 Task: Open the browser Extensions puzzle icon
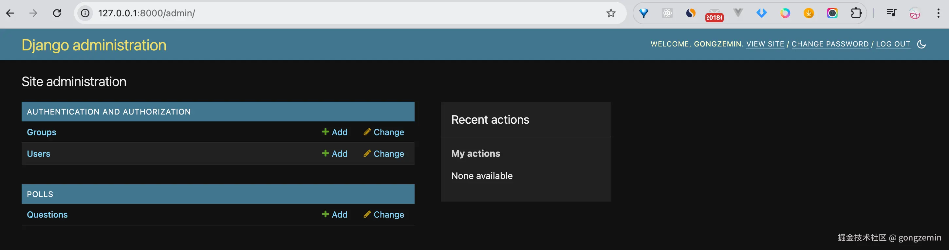856,13
